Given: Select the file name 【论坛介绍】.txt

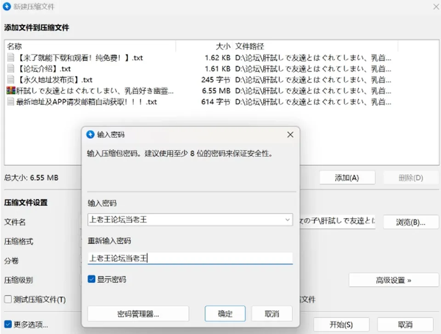Looking at the screenshot, I should 44,68.
